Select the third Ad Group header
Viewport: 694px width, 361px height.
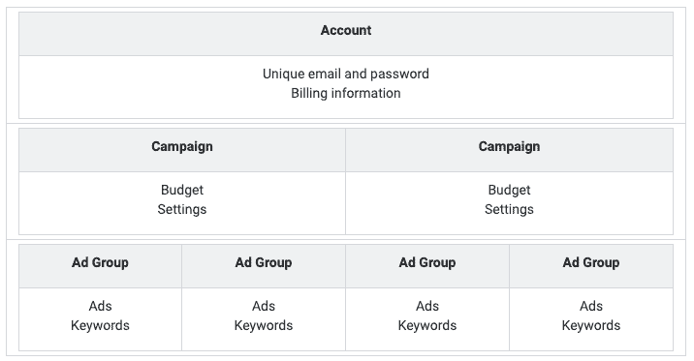(427, 266)
